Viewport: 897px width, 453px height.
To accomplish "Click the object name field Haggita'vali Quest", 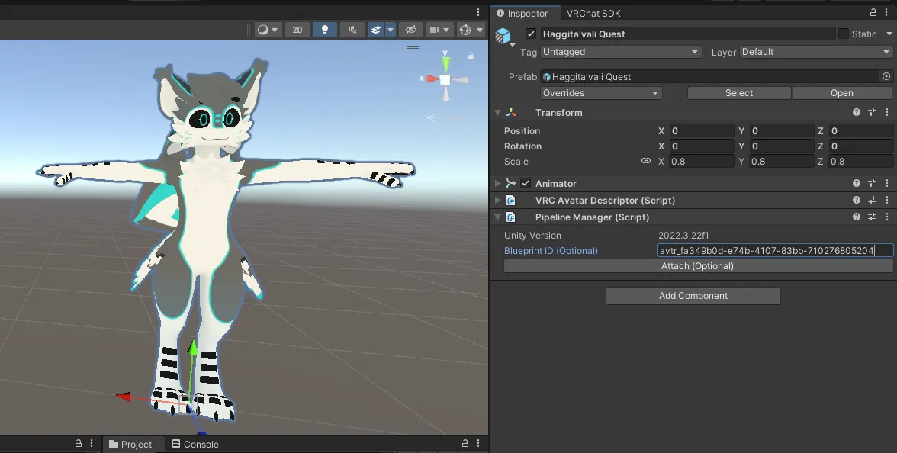I will tap(687, 34).
